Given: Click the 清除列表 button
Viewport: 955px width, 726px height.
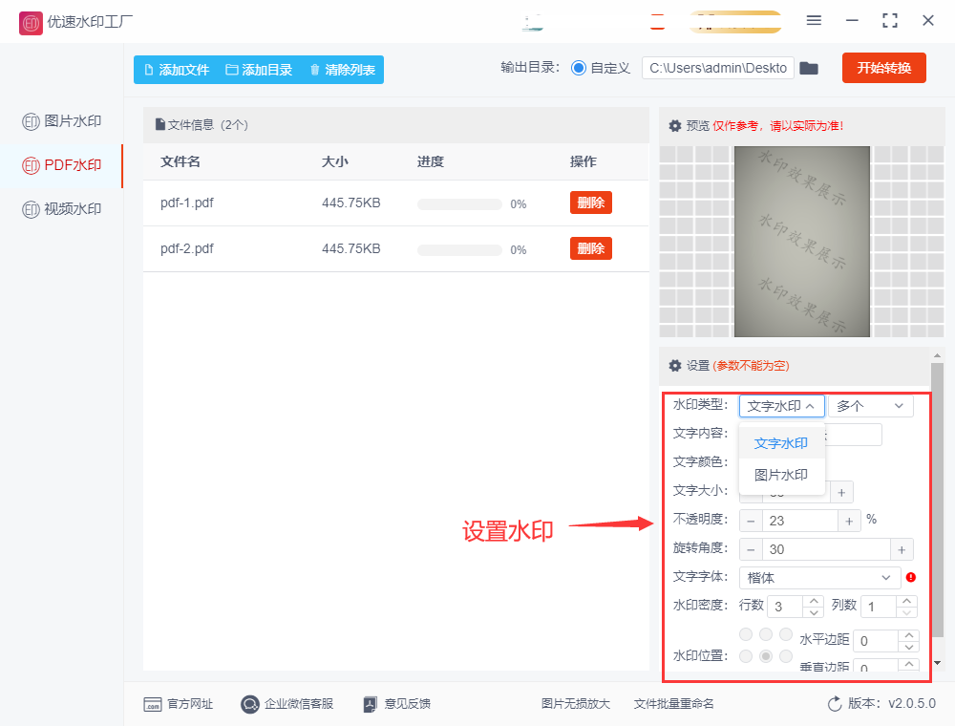Looking at the screenshot, I should pyautogui.click(x=342, y=70).
